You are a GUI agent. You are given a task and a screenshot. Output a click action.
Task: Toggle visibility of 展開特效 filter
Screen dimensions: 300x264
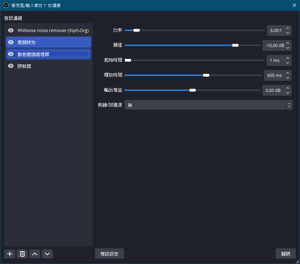click(x=11, y=42)
